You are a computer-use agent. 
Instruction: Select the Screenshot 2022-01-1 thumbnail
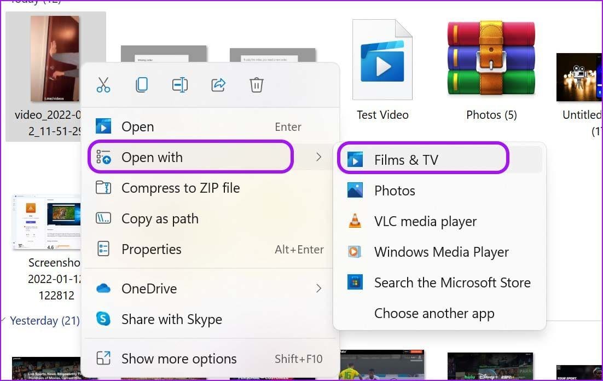(x=47, y=222)
